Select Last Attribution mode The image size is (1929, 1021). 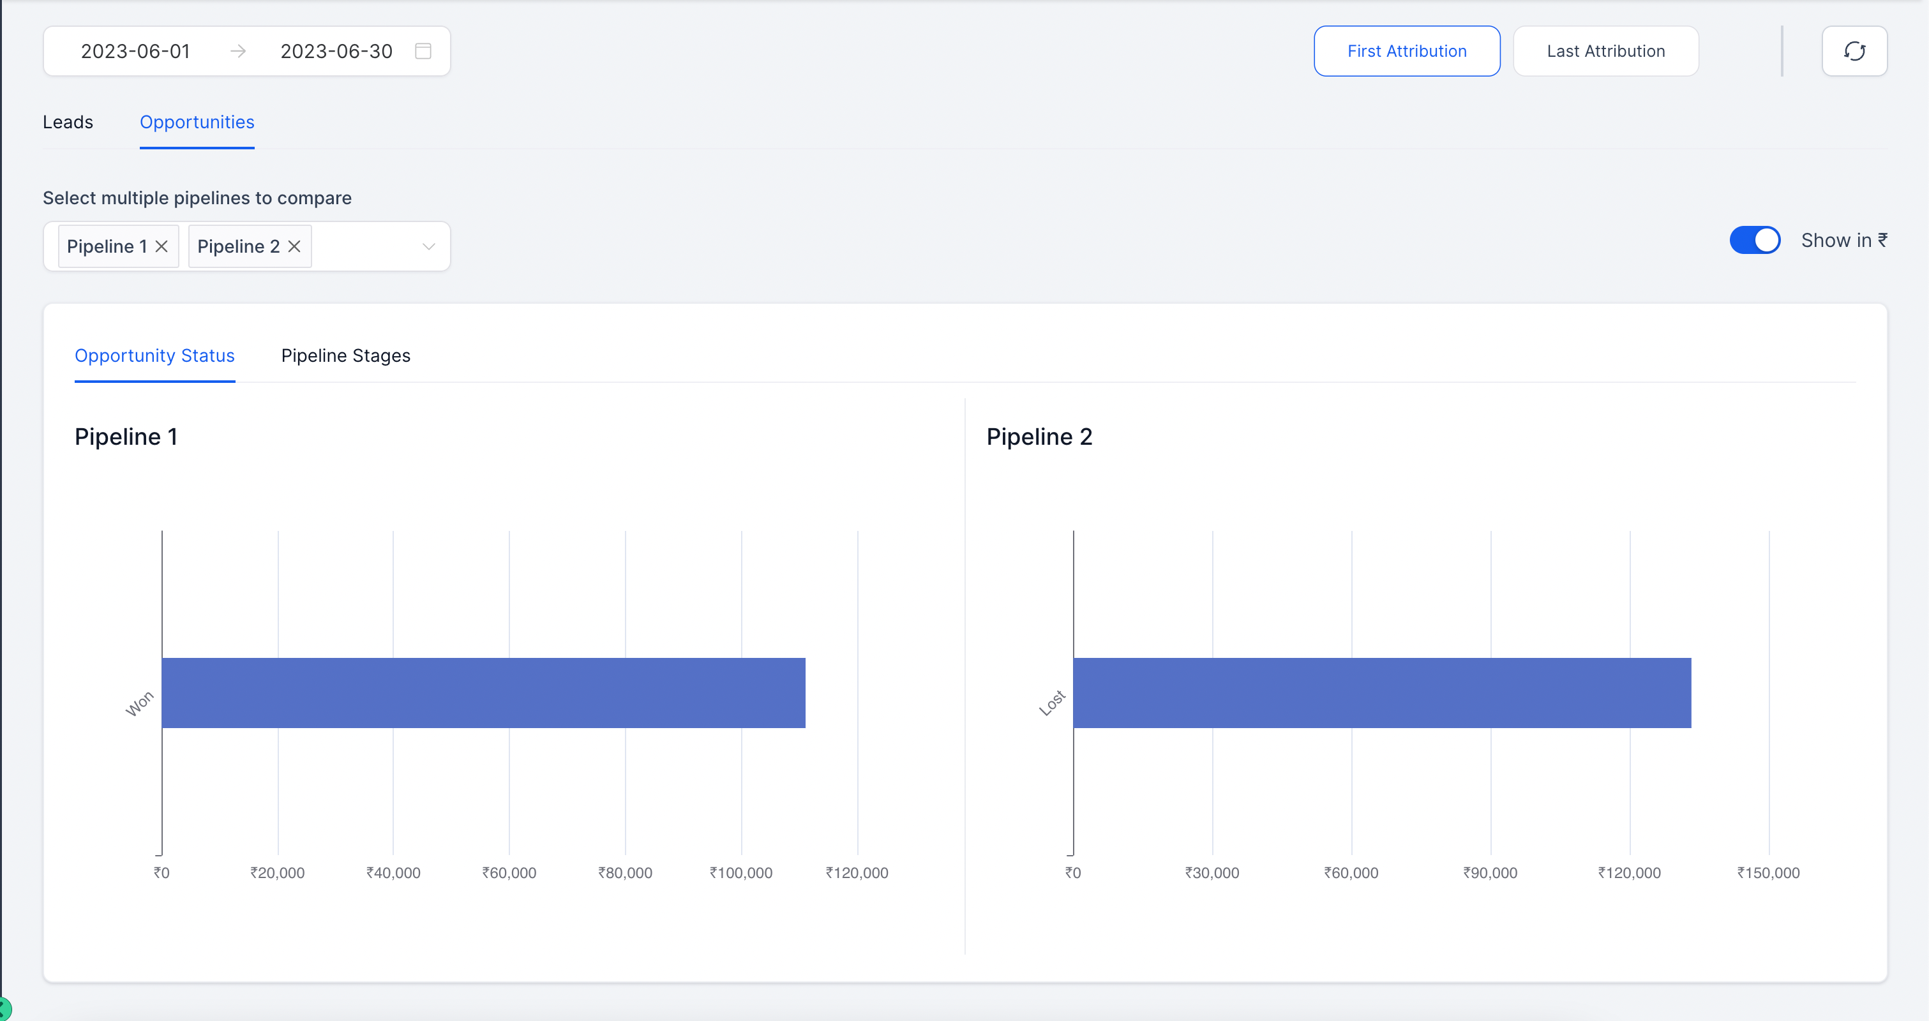point(1605,50)
